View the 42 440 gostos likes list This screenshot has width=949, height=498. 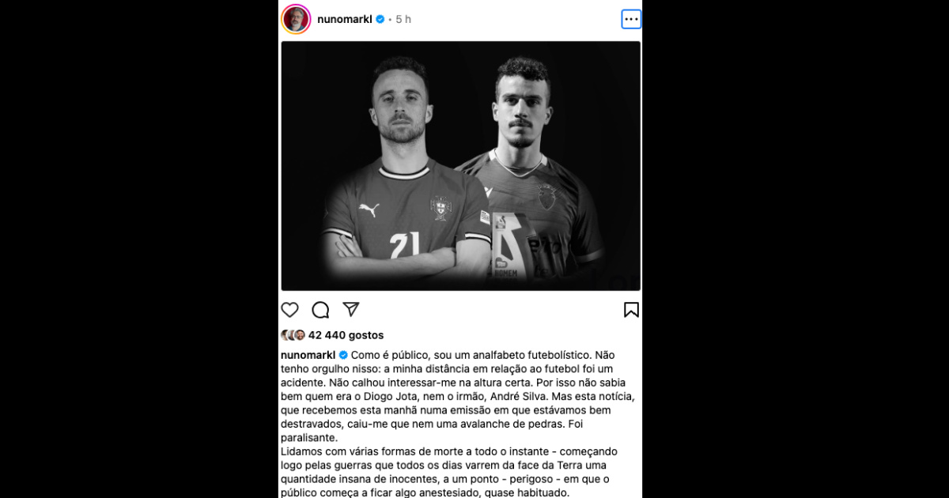(346, 335)
